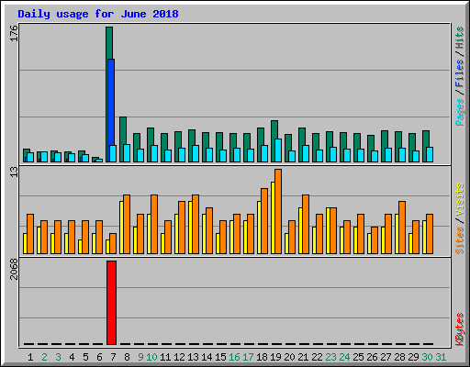Click day '7' on the x-axis
This screenshot has width=470, height=367.
coord(113,357)
